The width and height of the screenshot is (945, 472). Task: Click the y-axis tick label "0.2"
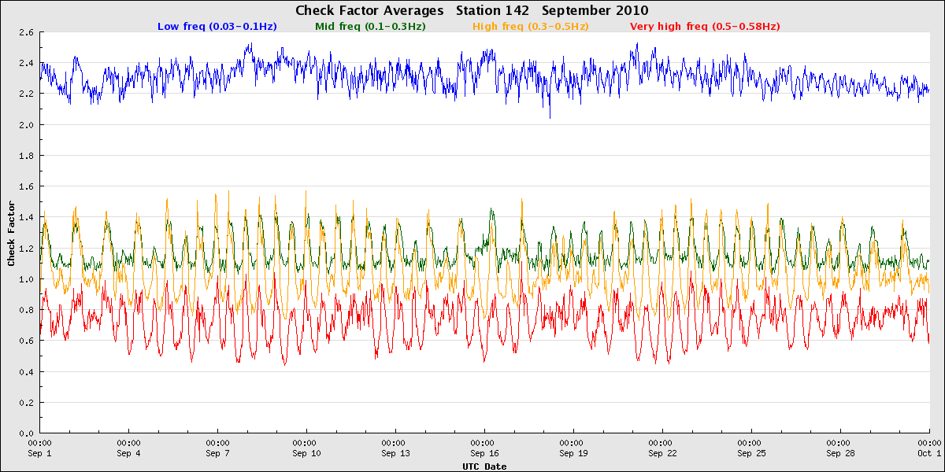pyautogui.click(x=26, y=403)
